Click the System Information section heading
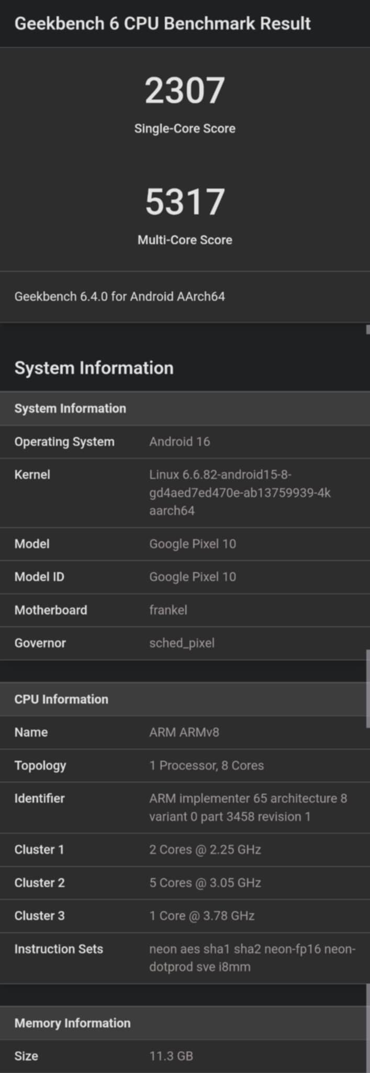This screenshot has width=370, height=1073. (x=94, y=368)
